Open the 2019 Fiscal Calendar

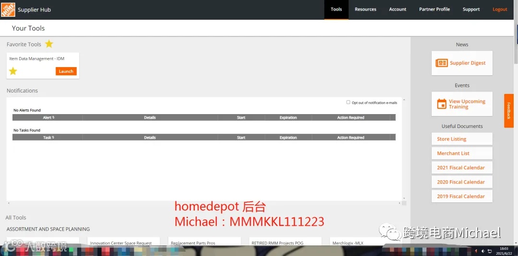pyautogui.click(x=462, y=196)
